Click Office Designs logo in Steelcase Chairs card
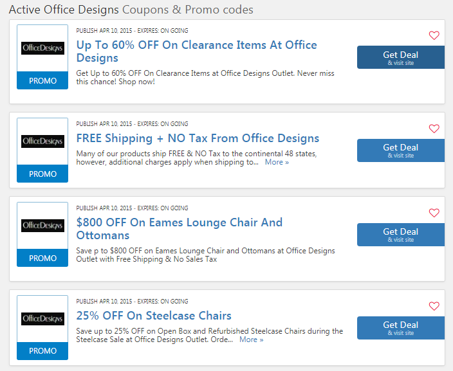 click(42, 319)
